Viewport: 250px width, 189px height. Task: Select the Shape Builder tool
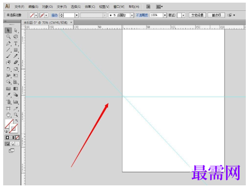8,82
